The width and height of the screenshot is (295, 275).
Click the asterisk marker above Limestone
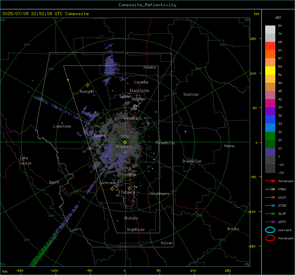point(62,123)
